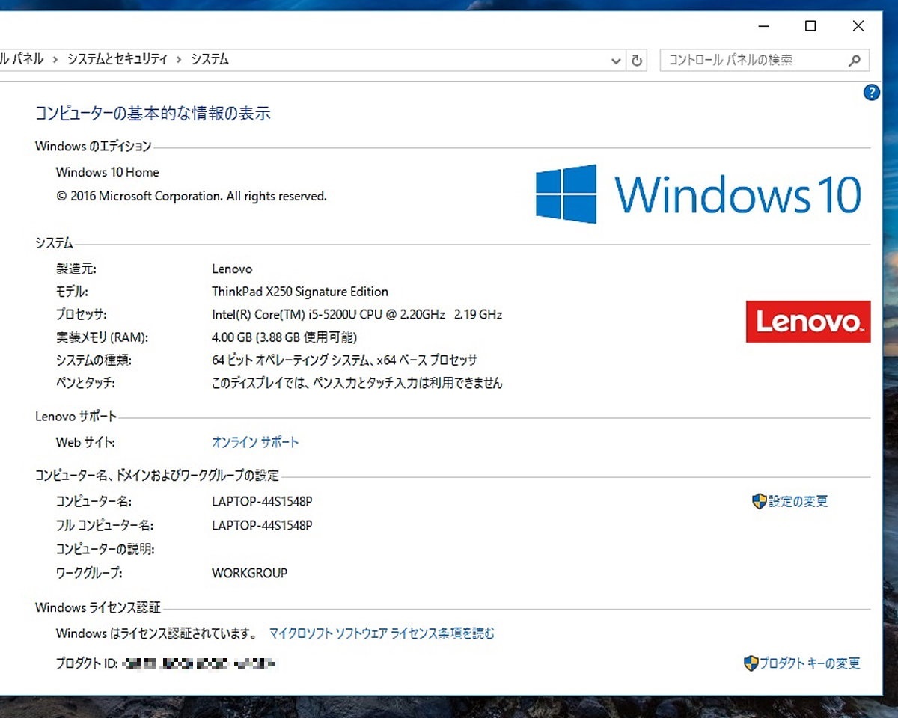The image size is (898, 718).
Task: Open プロダクト キーの変更 link
Action: [810, 663]
